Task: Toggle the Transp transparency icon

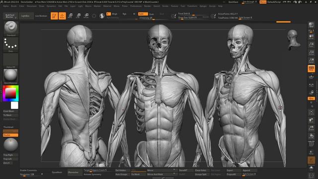Action: (312, 152)
